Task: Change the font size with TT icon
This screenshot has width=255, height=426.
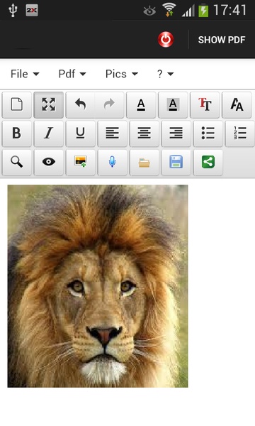Action: coord(205,104)
